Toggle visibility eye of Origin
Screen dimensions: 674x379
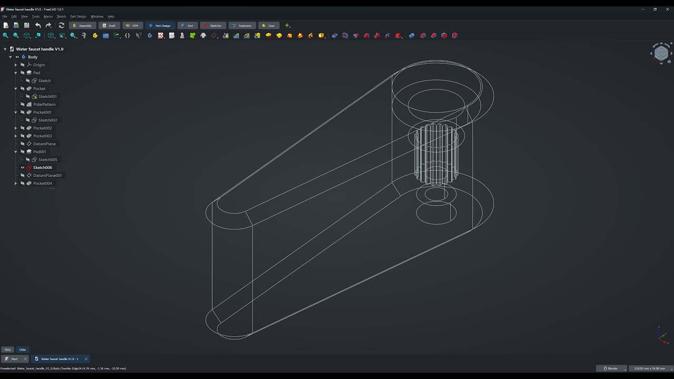click(x=23, y=65)
